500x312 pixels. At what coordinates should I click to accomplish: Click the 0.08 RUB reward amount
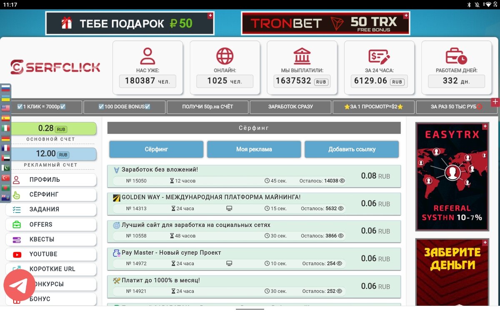(375, 176)
